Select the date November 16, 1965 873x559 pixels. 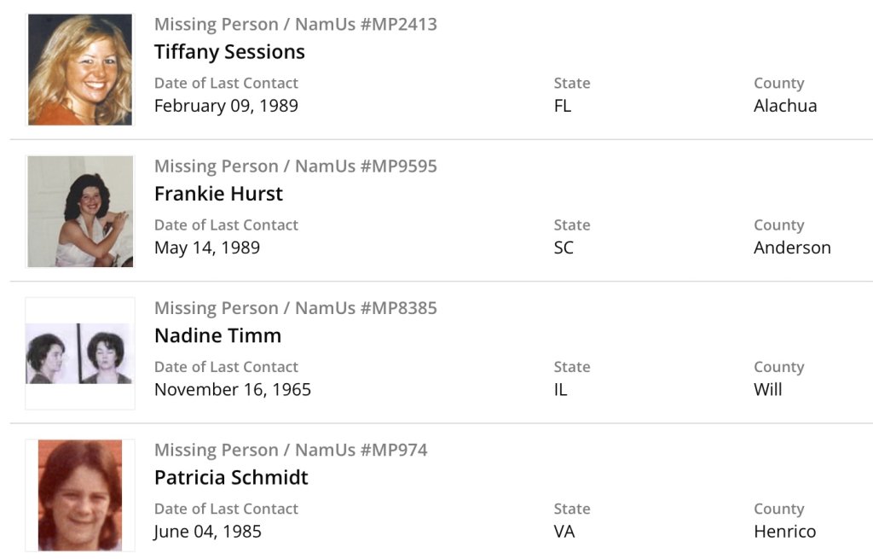tap(233, 389)
